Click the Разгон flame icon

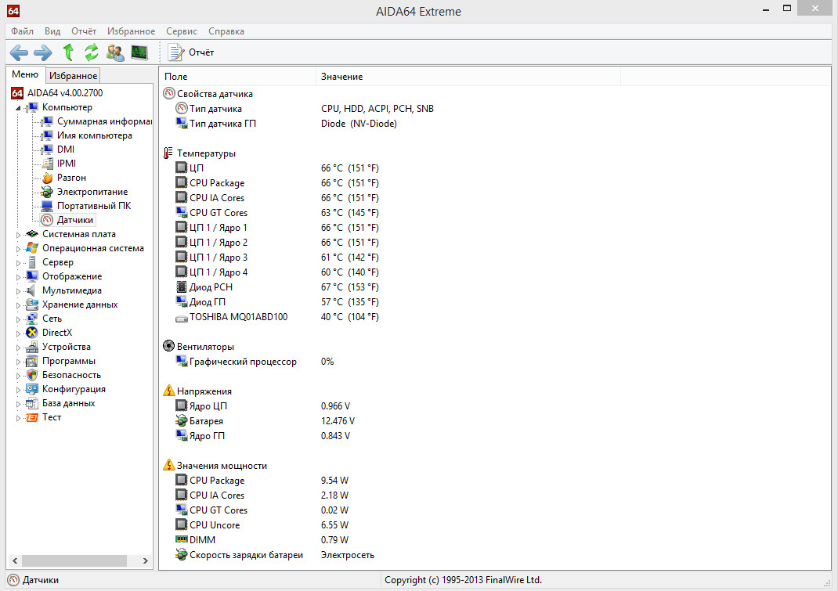click(x=48, y=178)
